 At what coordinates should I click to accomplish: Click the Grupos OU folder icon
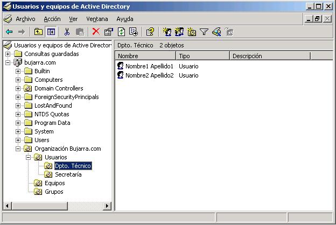point(38,192)
